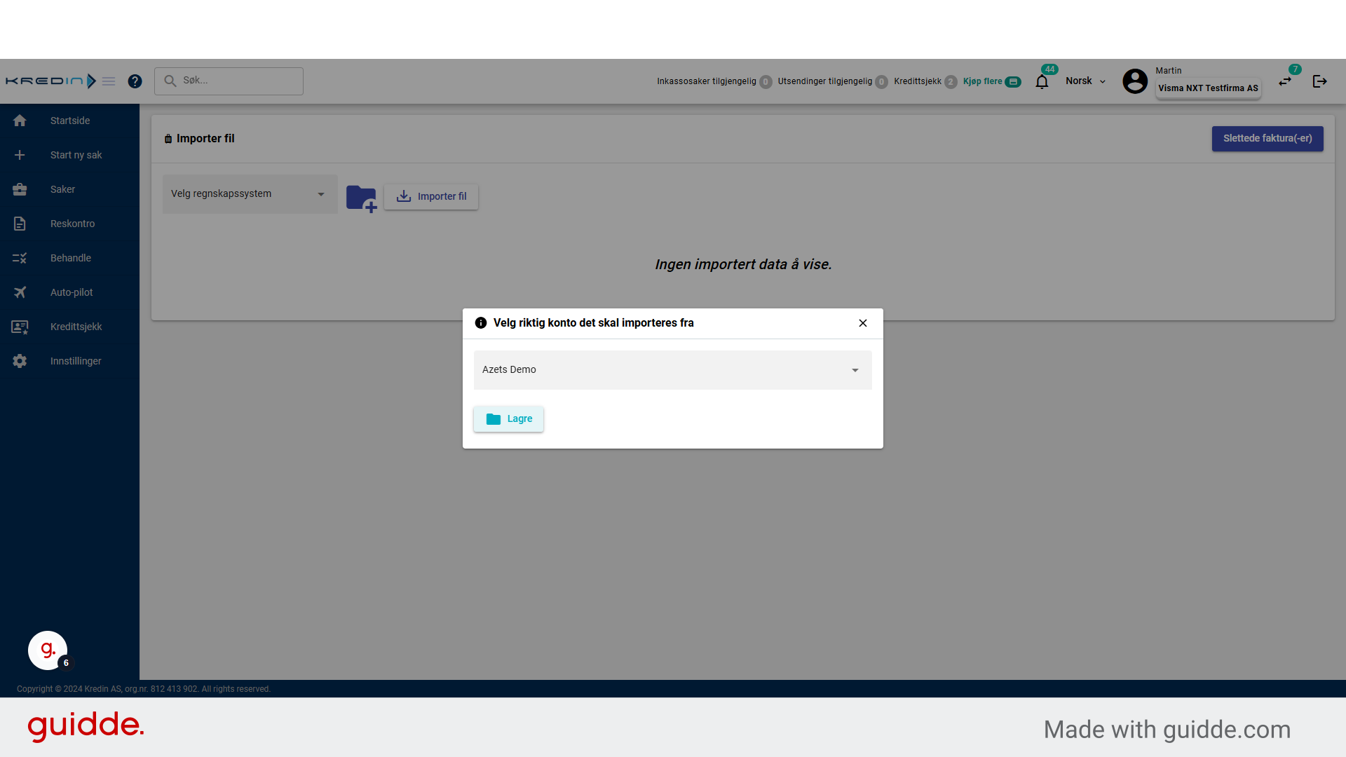
Task: Expand the Norsk language selector
Action: coord(1085,81)
